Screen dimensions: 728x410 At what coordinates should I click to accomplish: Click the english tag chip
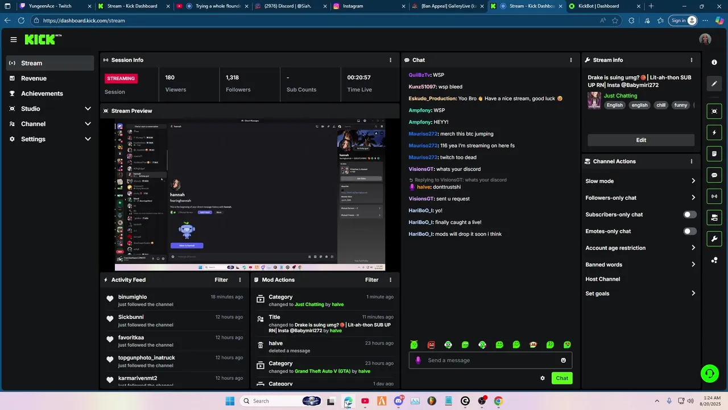click(639, 105)
